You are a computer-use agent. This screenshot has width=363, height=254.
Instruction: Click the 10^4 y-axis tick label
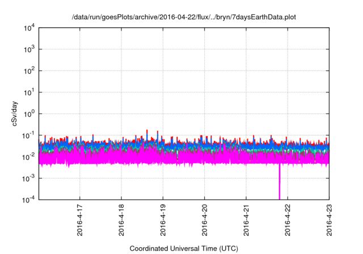(x=29, y=28)
